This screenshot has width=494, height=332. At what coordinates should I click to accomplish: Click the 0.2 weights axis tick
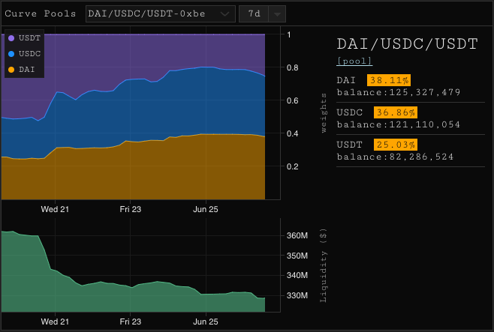pyautogui.click(x=292, y=166)
